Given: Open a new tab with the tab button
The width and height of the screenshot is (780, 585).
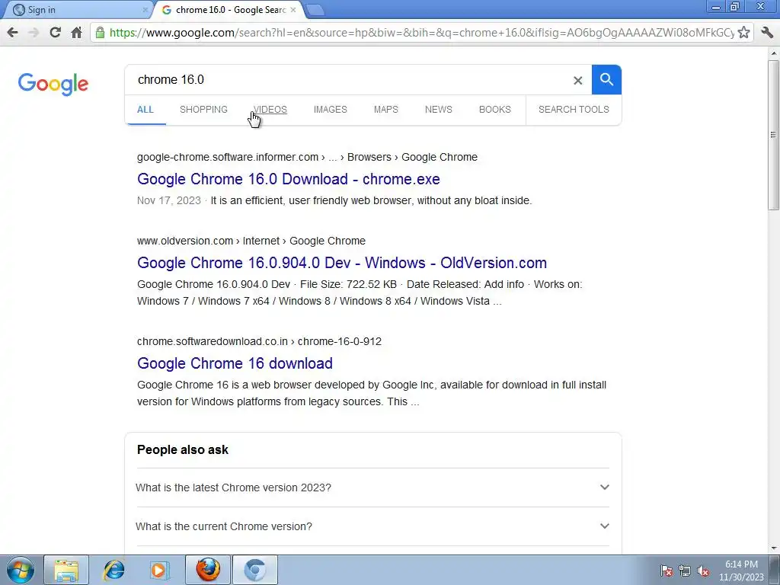Looking at the screenshot, I should tap(315, 10).
